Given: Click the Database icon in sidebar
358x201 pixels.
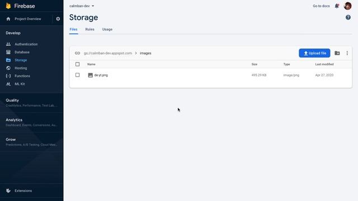Looking at the screenshot, I should [8, 52].
